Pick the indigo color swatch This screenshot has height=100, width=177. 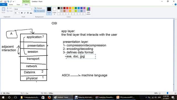click(x=82, y=8)
